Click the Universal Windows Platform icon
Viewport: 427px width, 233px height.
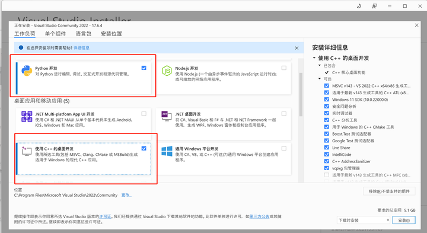click(x=167, y=151)
